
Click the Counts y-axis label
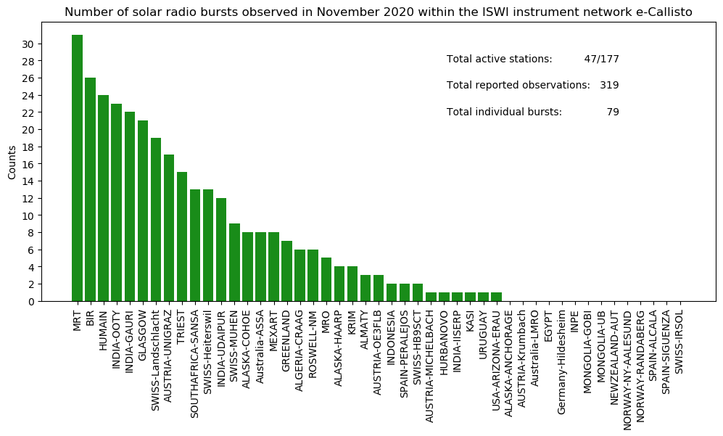12,163
